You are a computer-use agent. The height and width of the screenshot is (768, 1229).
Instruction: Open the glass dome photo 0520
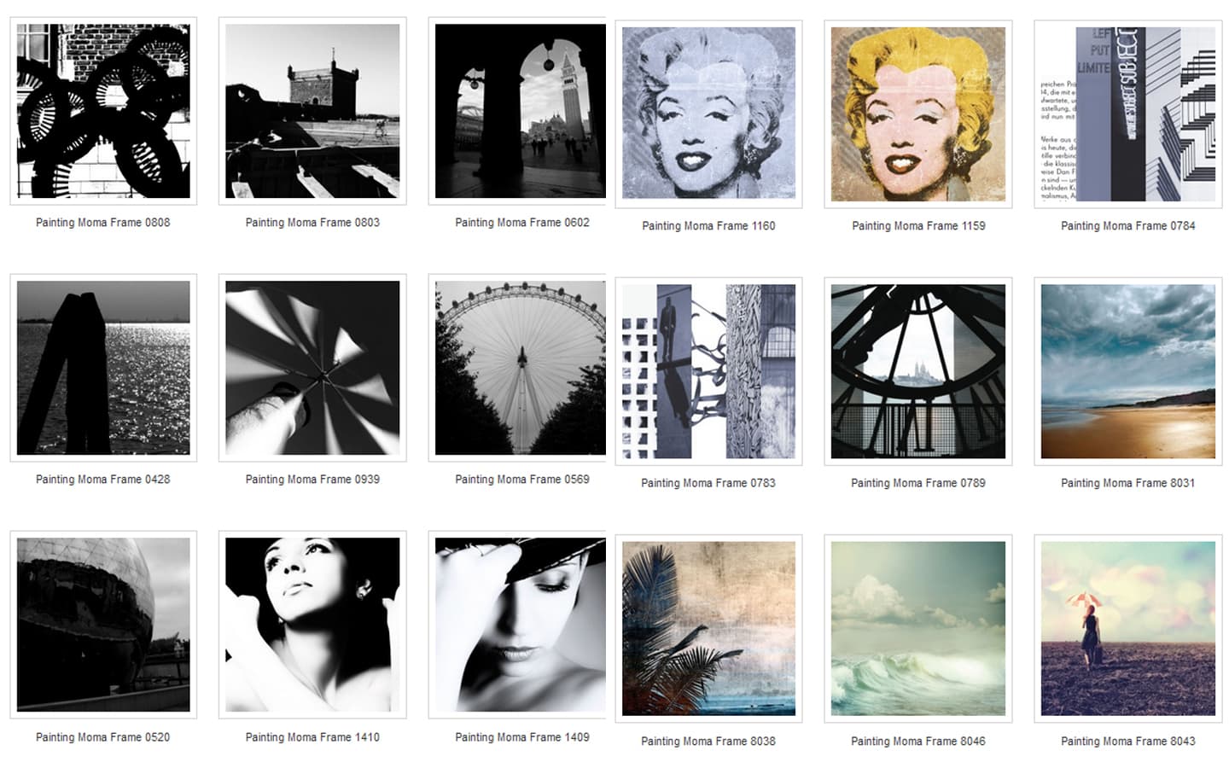pyautogui.click(x=103, y=625)
